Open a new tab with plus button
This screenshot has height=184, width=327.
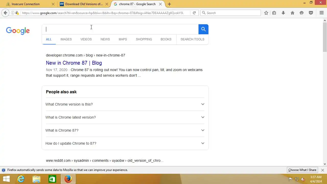click(x=169, y=4)
